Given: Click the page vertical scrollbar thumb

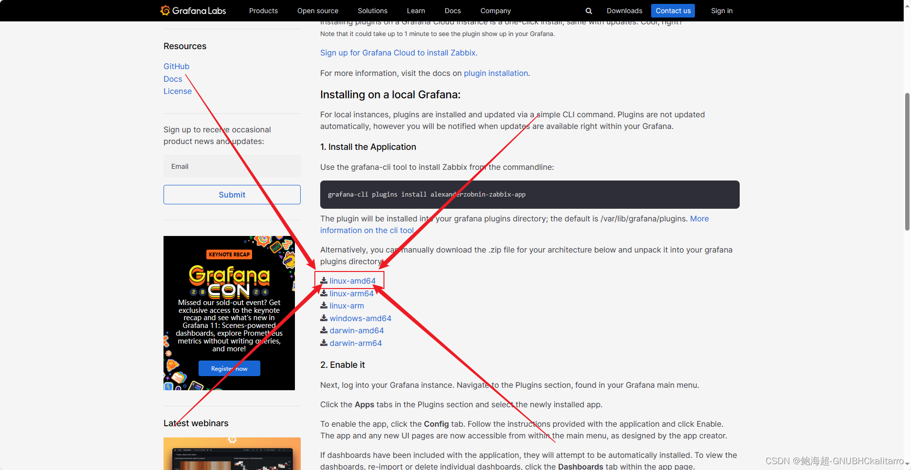Looking at the screenshot, I should pos(907,162).
